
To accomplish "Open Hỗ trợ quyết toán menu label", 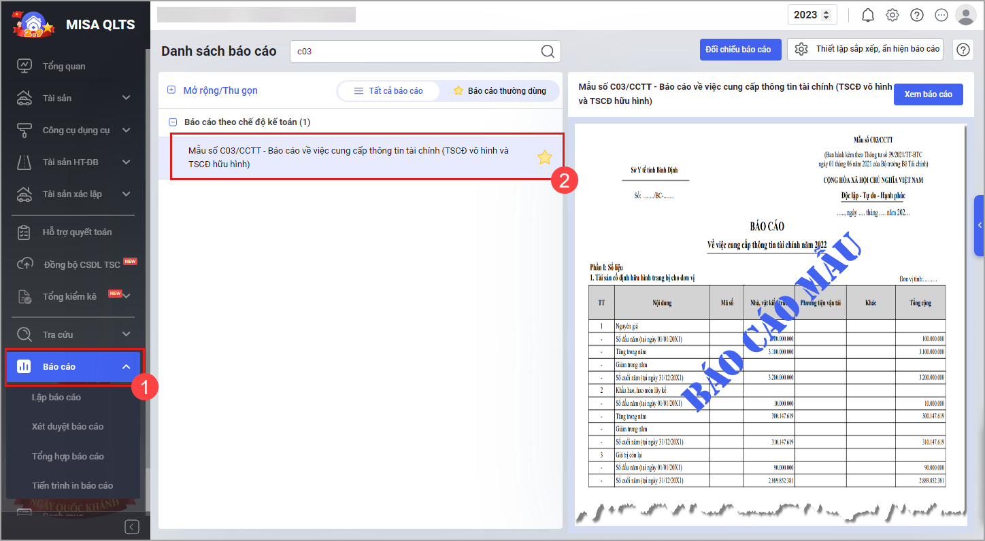I will coord(77,232).
